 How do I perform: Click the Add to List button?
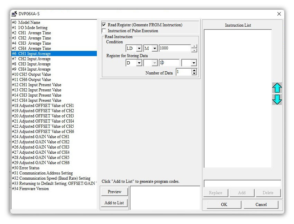tap(114, 203)
